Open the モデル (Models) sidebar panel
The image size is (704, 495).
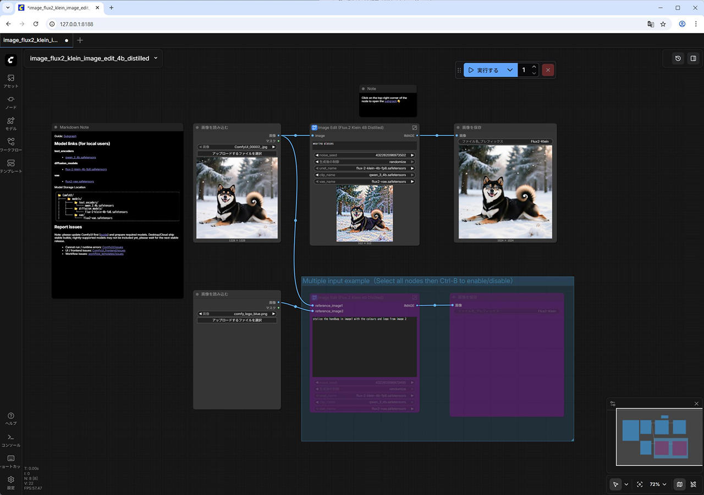click(x=11, y=124)
